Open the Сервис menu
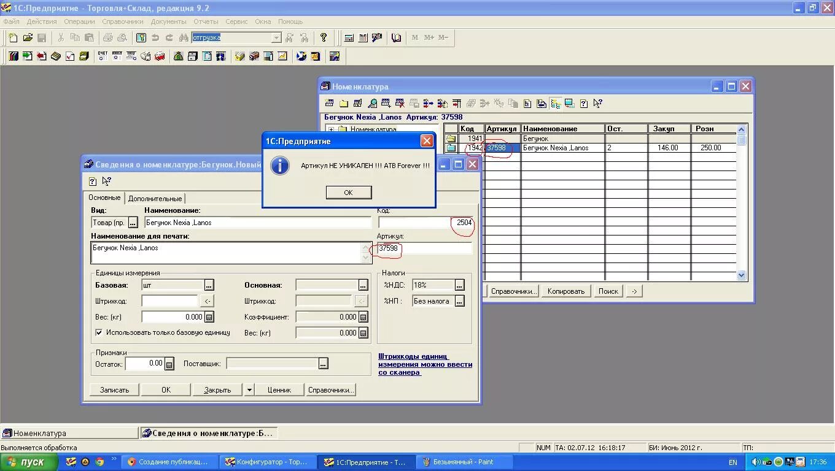The width and height of the screenshot is (835, 471). pos(236,21)
